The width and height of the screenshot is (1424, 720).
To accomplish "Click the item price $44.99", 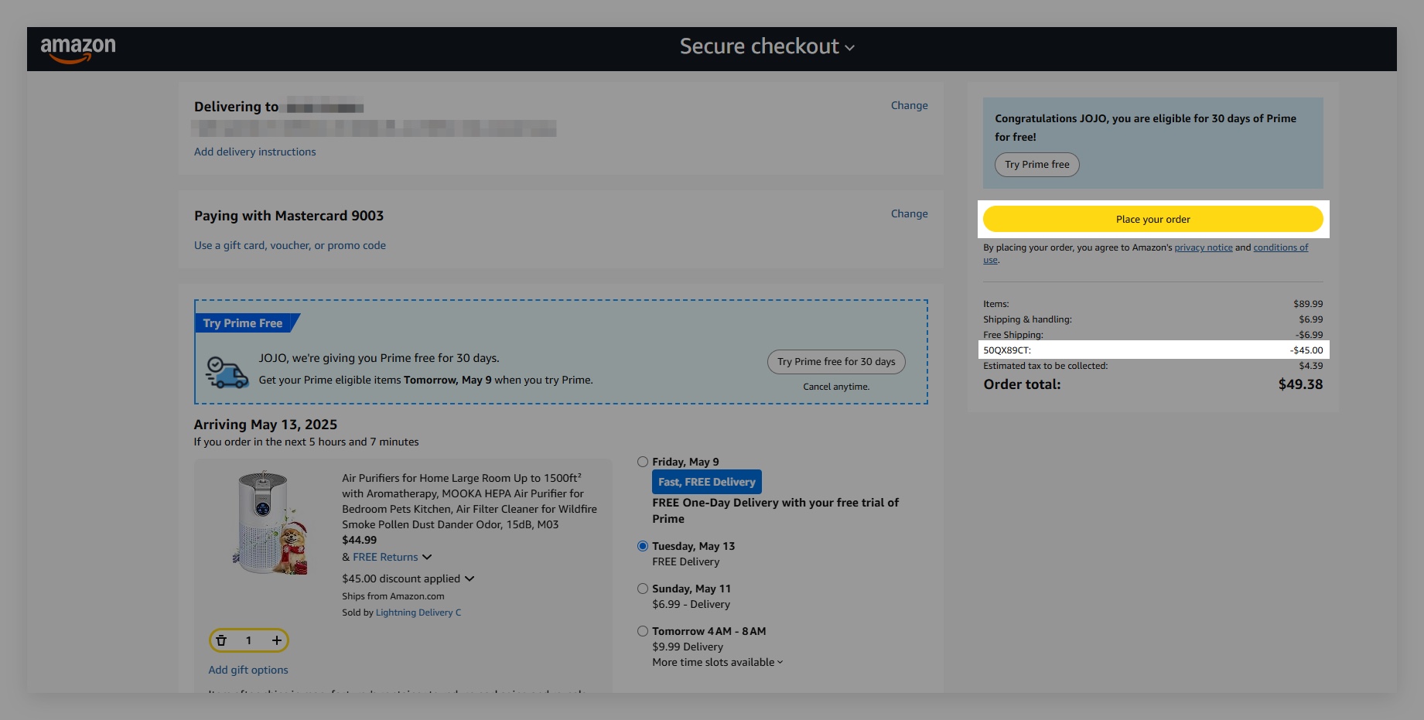I will [360, 540].
